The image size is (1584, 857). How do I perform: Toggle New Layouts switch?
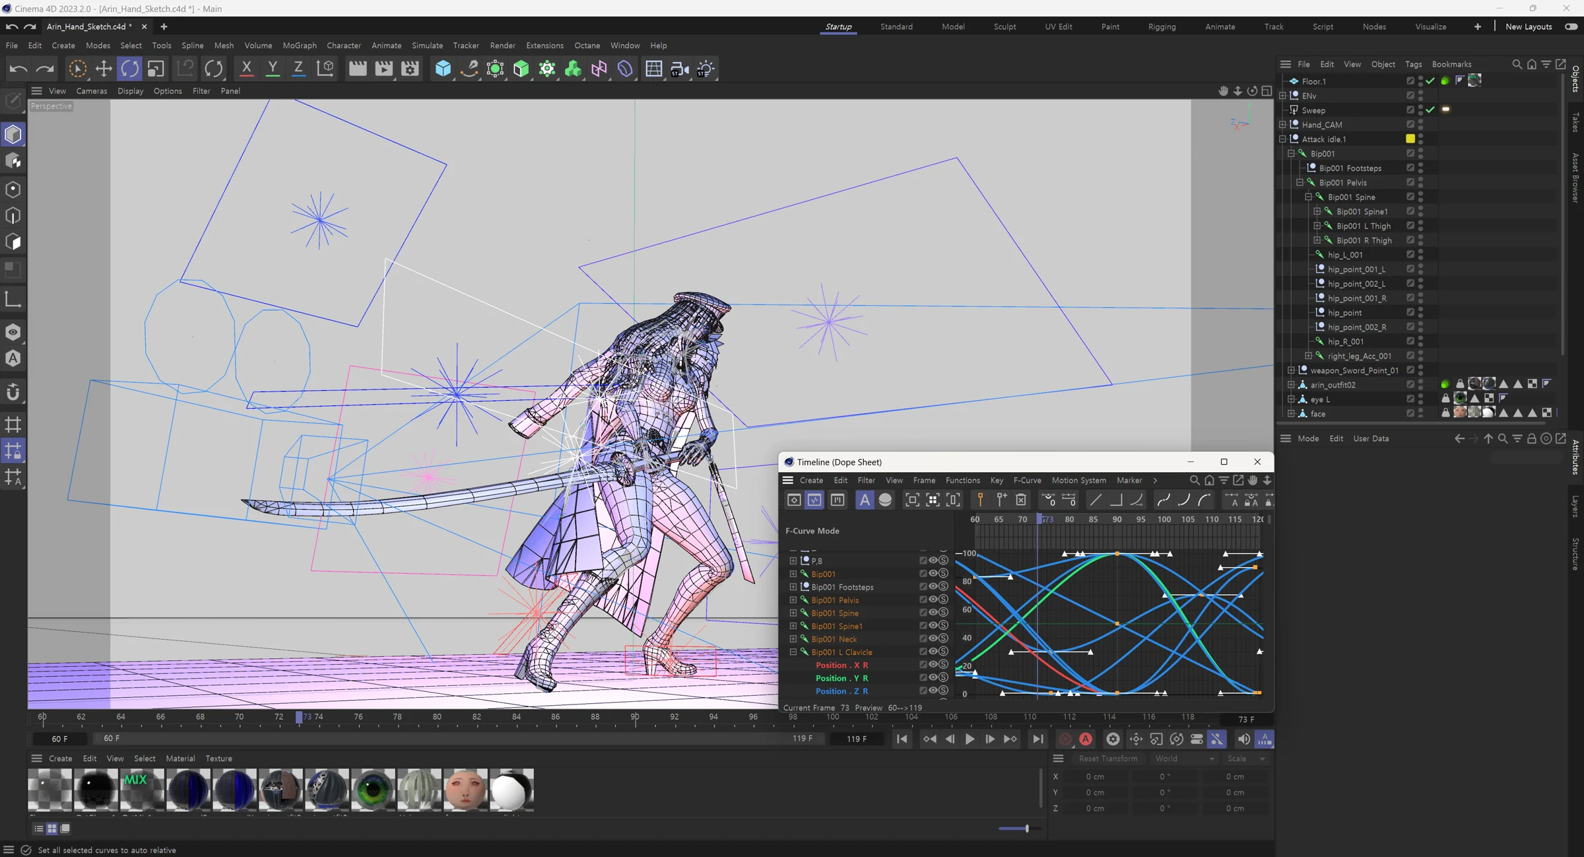[x=1571, y=26]
